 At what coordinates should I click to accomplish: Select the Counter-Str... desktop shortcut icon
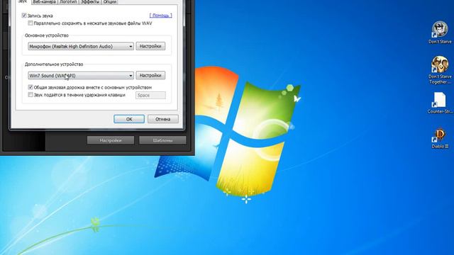click(x=440, y=103)
